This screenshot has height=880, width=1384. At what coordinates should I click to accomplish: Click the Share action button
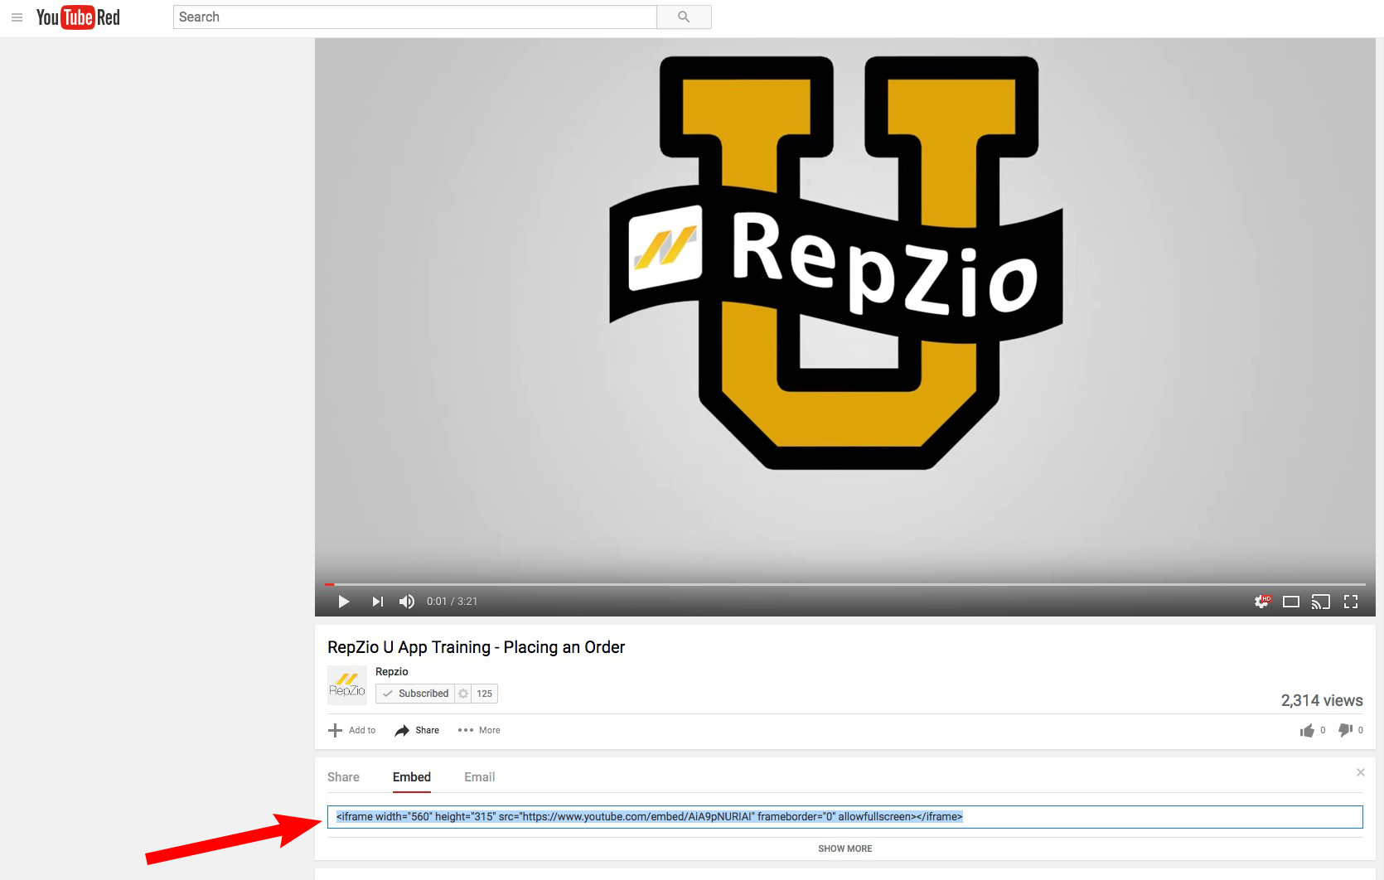tap(417, 730)
